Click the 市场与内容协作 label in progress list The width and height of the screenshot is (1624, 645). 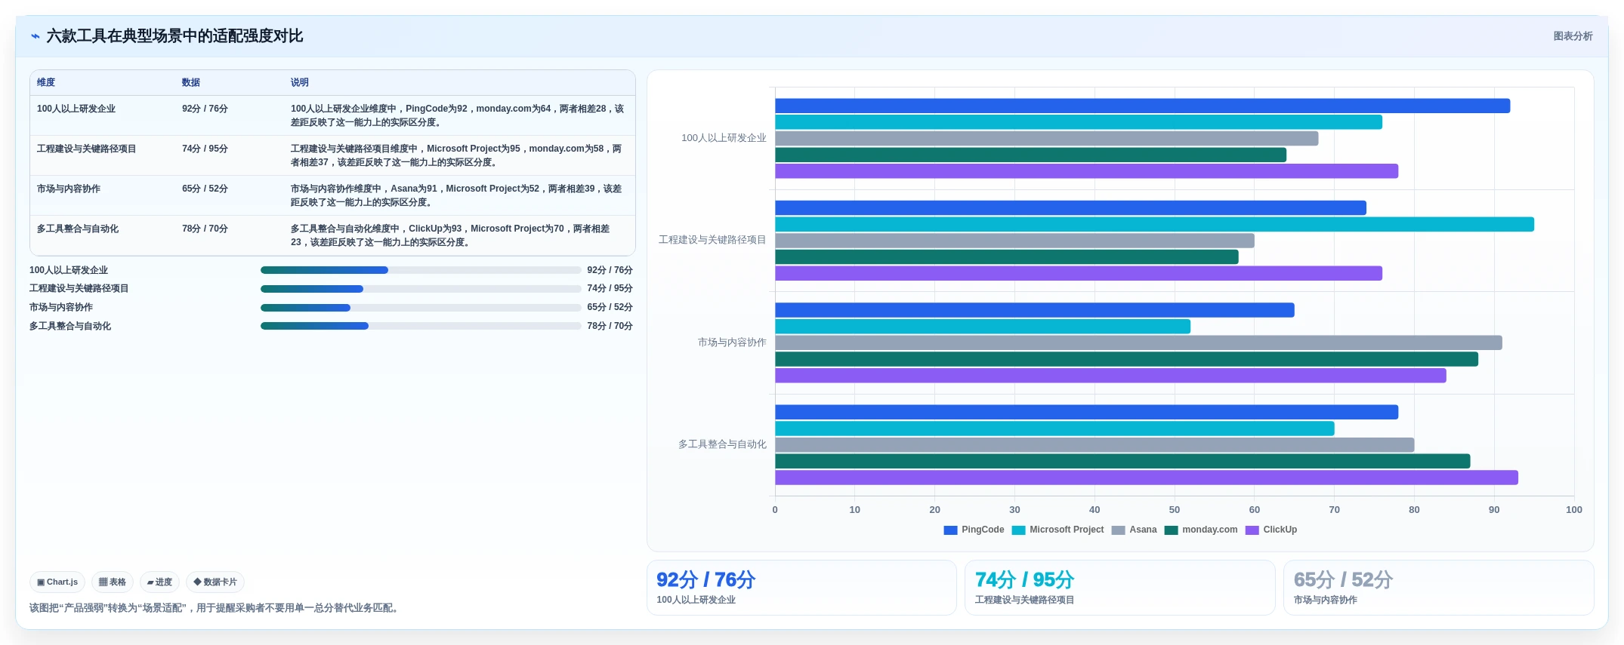pyautogui.click(x=61, y=308)
